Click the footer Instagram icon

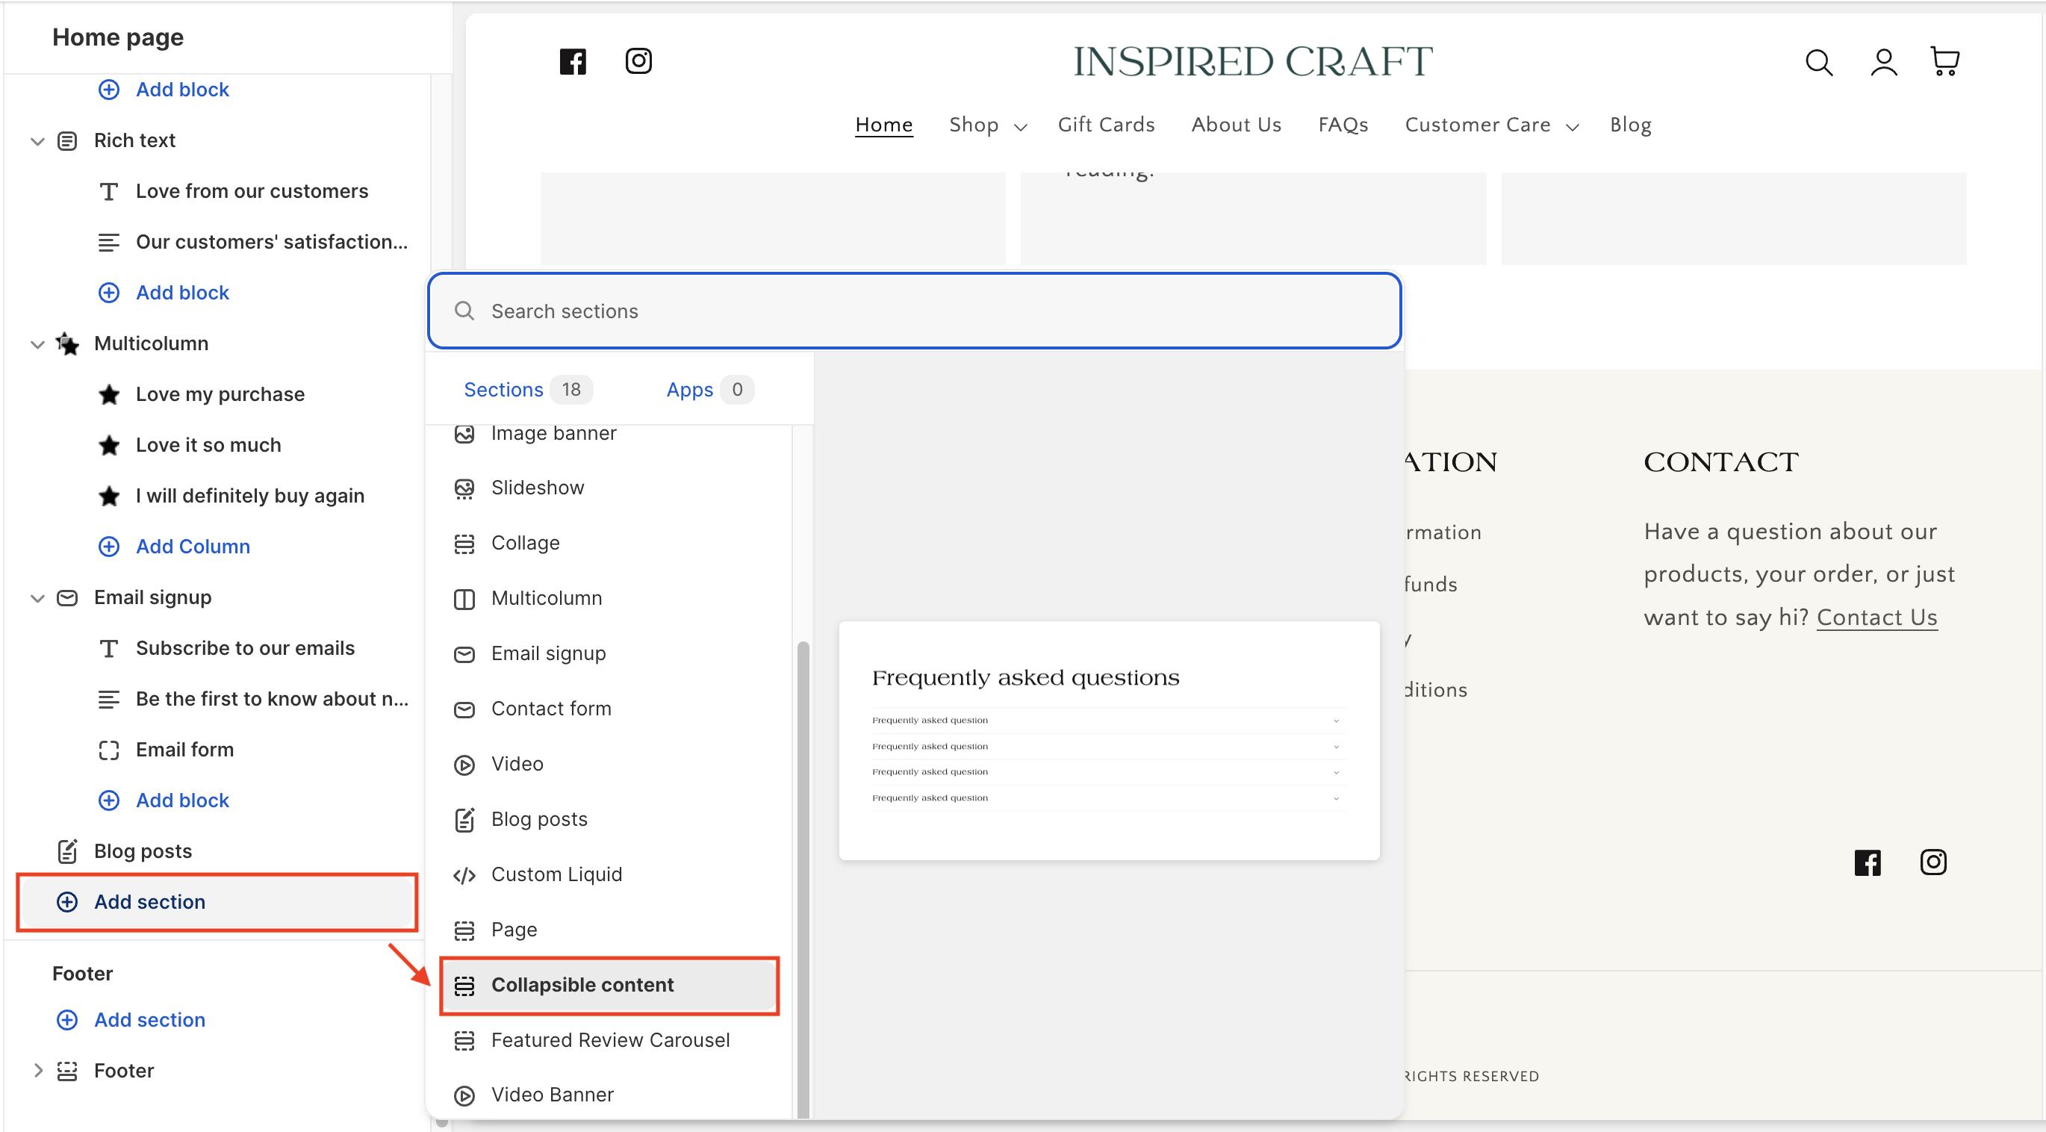[1932, 862]
